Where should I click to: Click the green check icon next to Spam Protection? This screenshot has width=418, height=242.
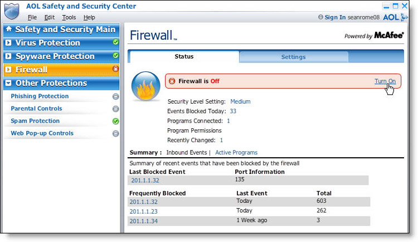115,121
